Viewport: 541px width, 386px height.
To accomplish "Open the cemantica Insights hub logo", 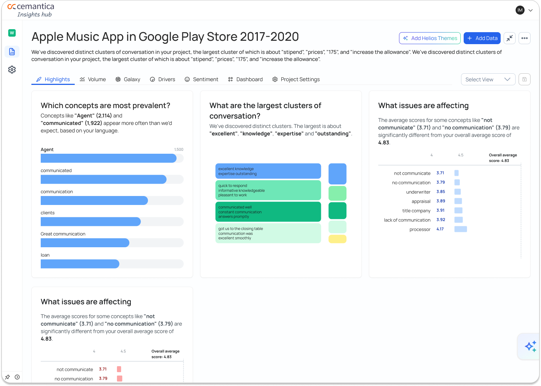I will tap(31, 10).
